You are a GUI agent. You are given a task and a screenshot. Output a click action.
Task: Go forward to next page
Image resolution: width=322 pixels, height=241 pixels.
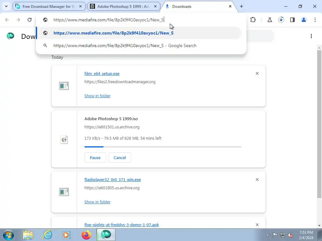point(18,20)
